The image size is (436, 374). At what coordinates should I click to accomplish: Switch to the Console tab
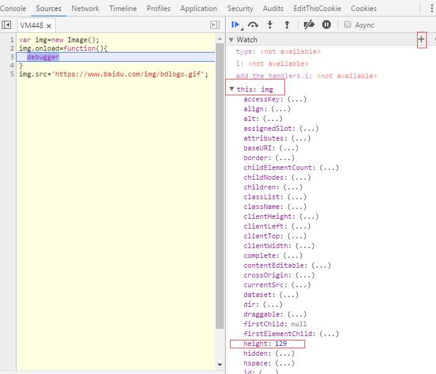click(13, 9)
